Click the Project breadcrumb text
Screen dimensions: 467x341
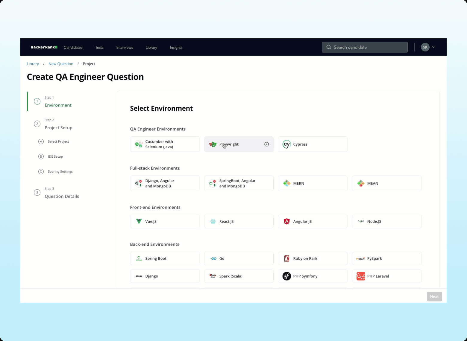[89, 64]
